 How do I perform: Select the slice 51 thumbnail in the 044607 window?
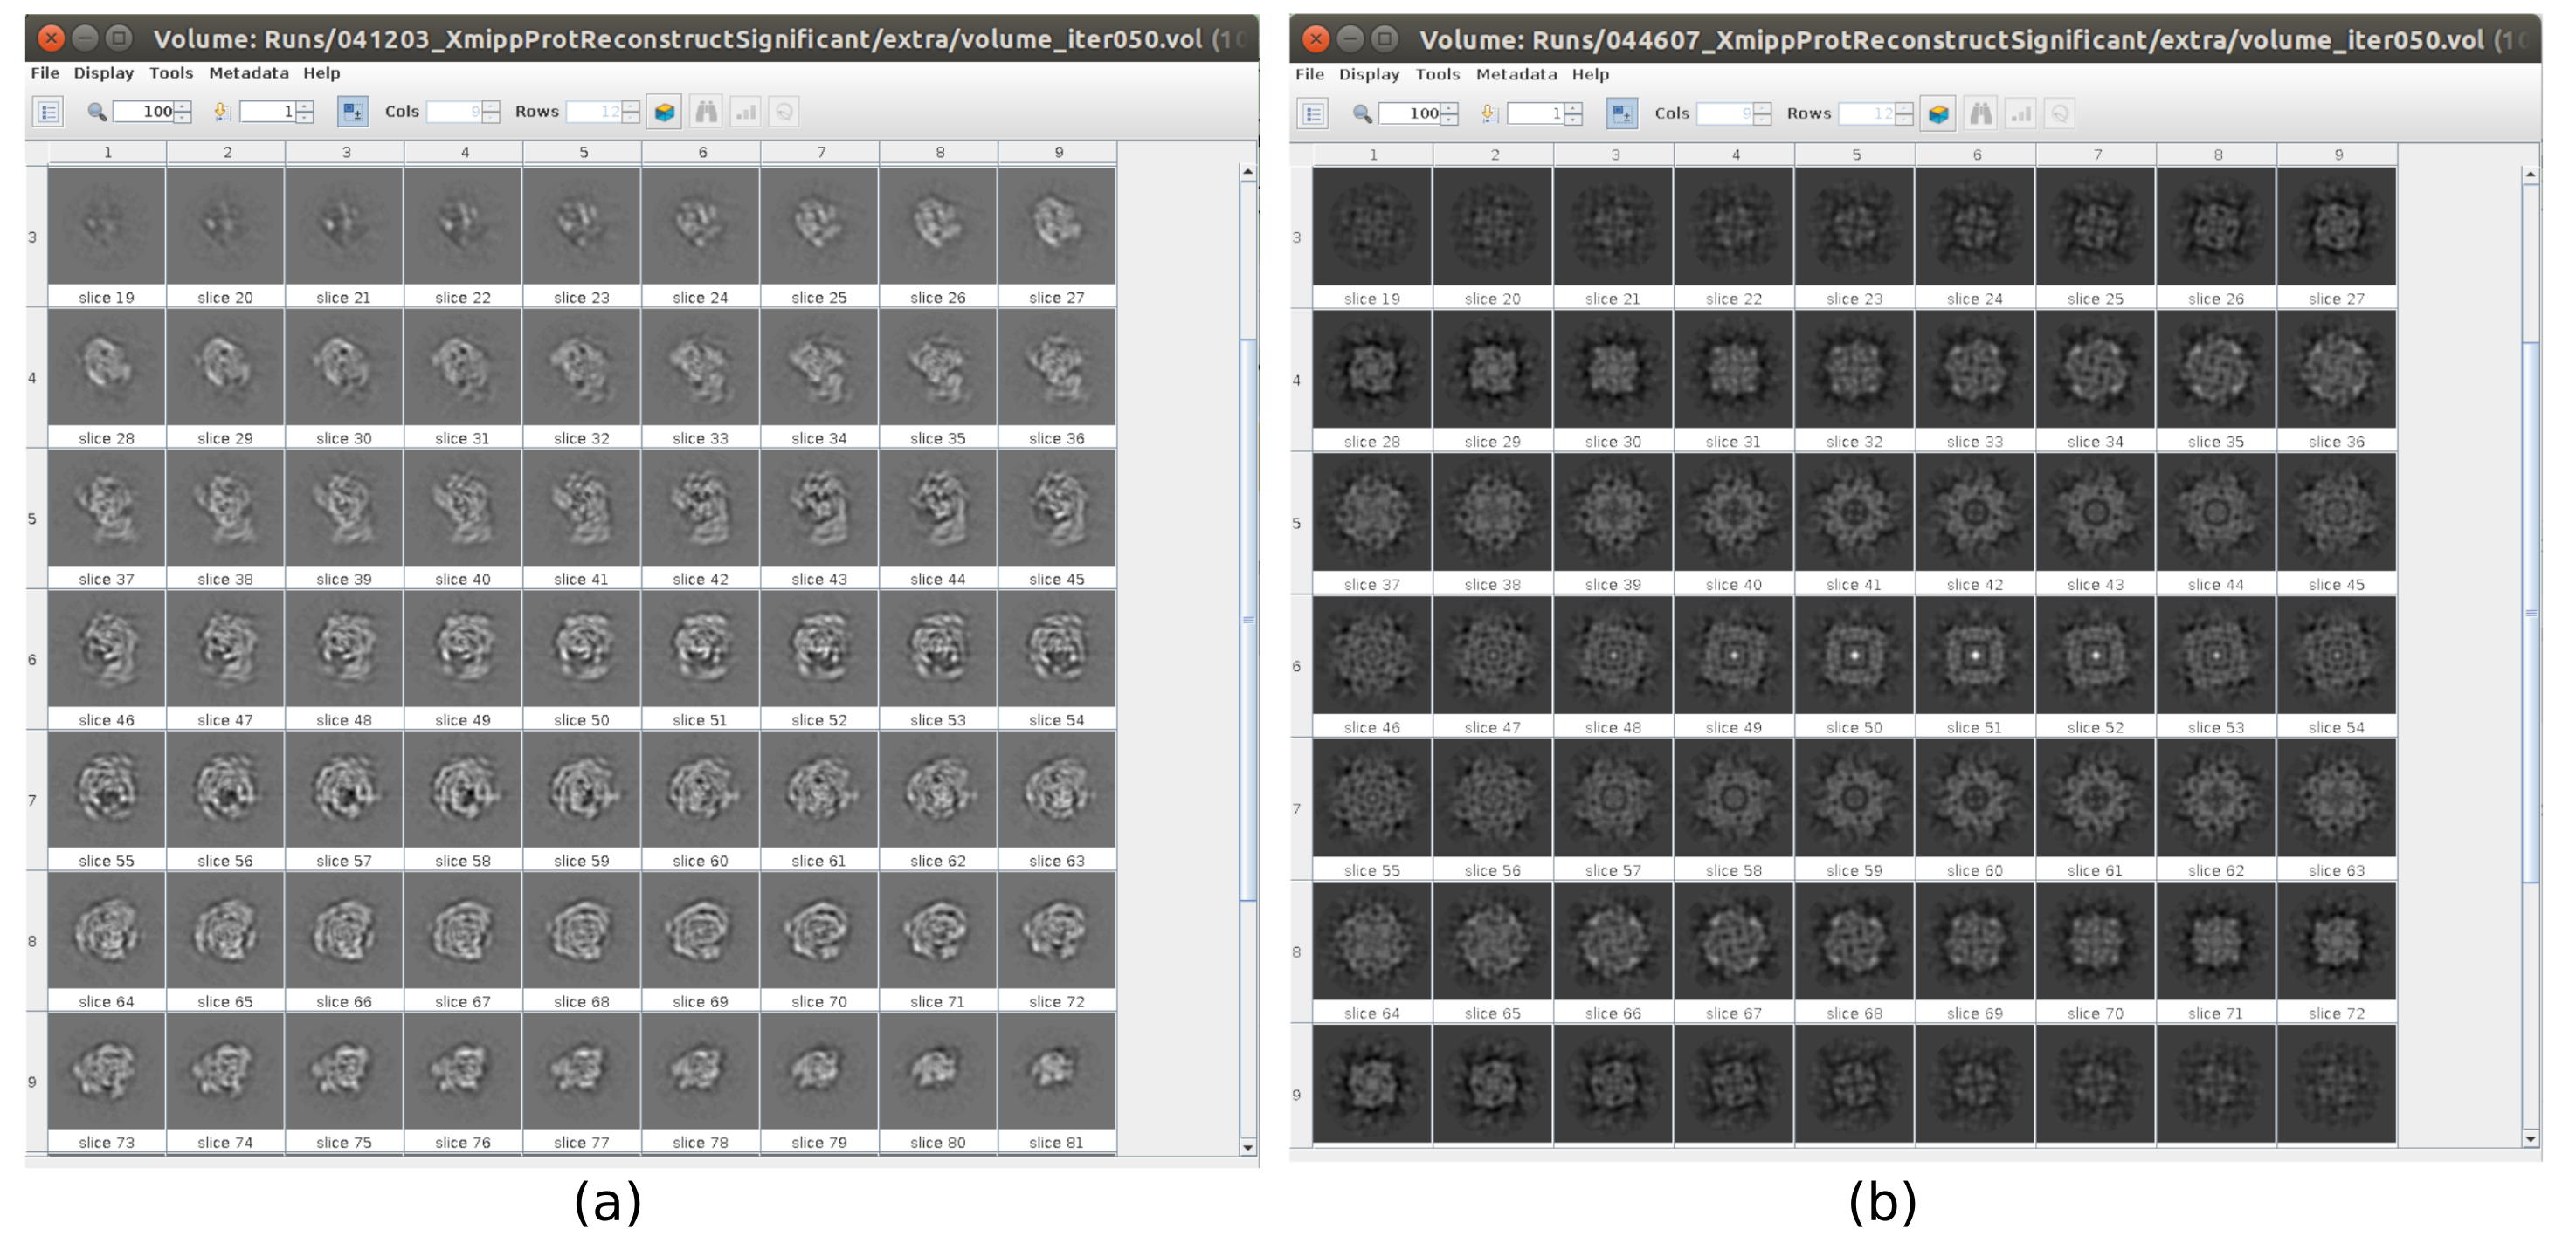(x=1975, y=656)
